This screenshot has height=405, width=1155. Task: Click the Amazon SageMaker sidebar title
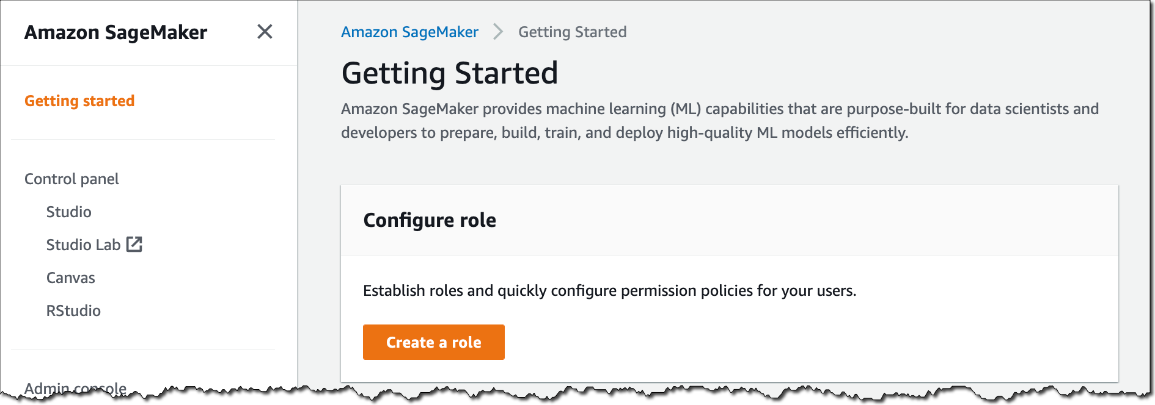(x=116, y=32)
